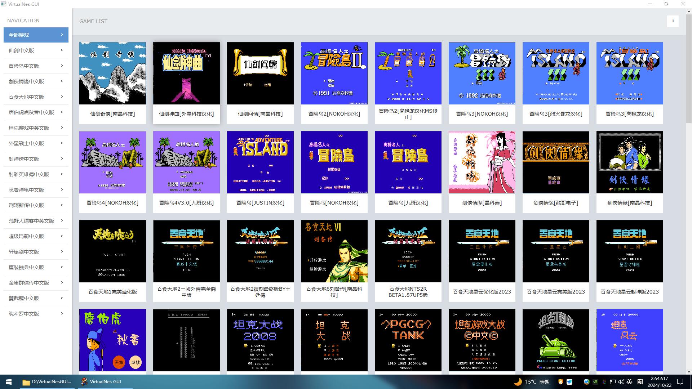Open volume control in system tray

click(621, 382)
